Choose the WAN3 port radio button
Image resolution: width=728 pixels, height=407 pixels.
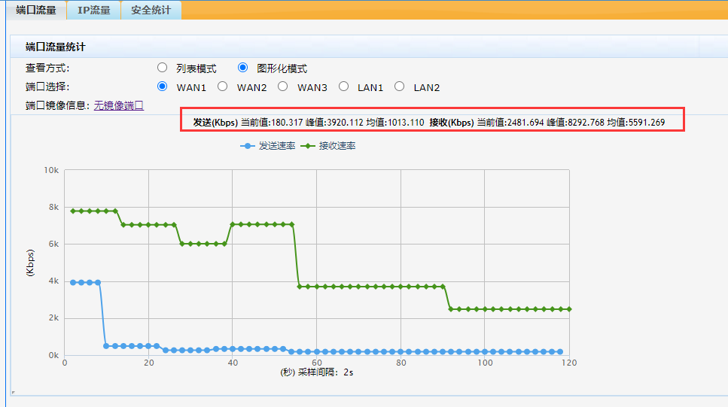[x=283, y=87]
